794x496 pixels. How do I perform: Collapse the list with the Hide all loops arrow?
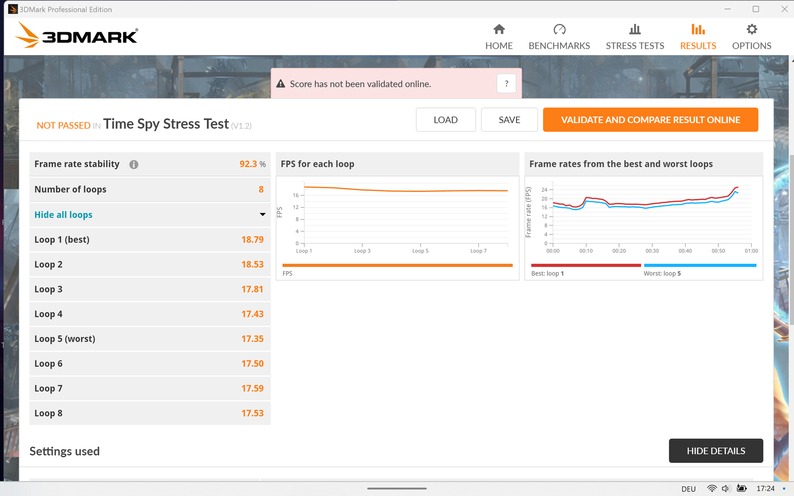coord(262,215)
